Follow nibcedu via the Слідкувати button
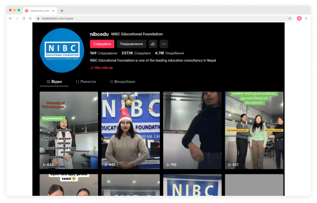This screenshot has width=317, height=203. 102,44
